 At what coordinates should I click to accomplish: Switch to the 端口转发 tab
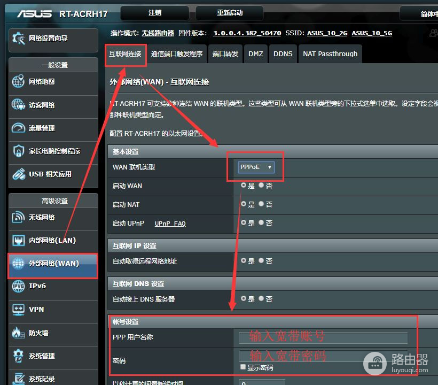[x=225, y=54]
